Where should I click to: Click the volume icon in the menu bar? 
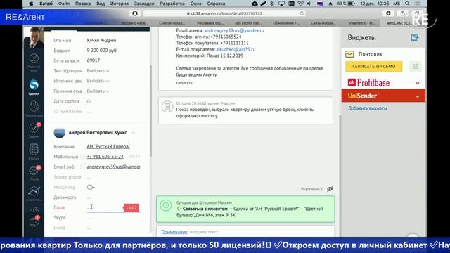(309, 4)
